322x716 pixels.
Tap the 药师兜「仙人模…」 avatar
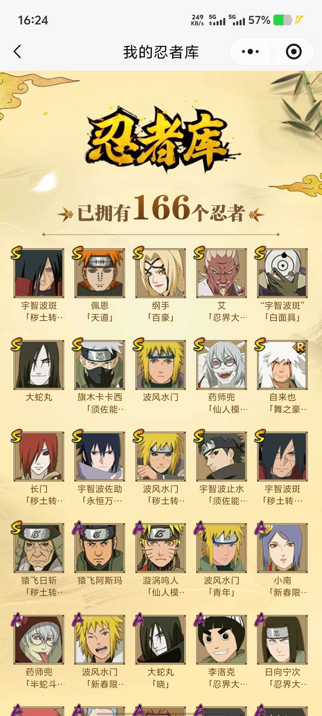(221, 365)
